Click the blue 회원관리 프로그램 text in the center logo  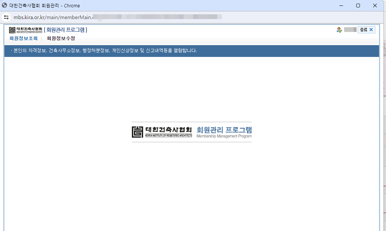click(x=223, y=130)
